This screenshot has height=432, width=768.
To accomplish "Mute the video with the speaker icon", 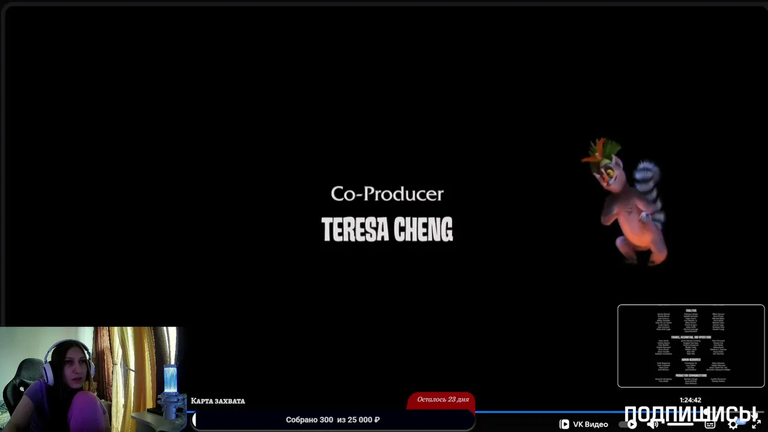I will 653,424.
